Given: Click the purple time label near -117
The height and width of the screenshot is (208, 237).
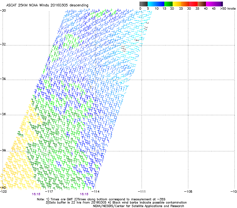Looking at the screenshot, I should 36,194.
